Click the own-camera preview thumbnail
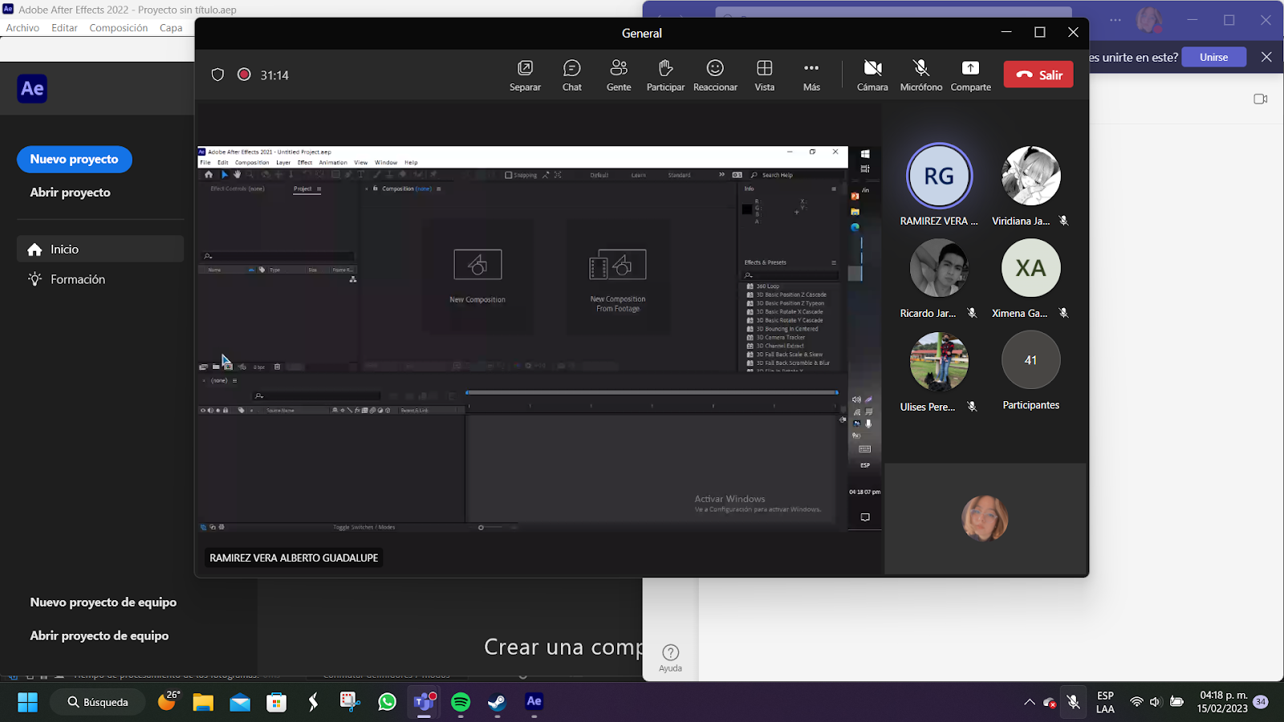The image size is (1284, 722). click(x=985, y=518)
